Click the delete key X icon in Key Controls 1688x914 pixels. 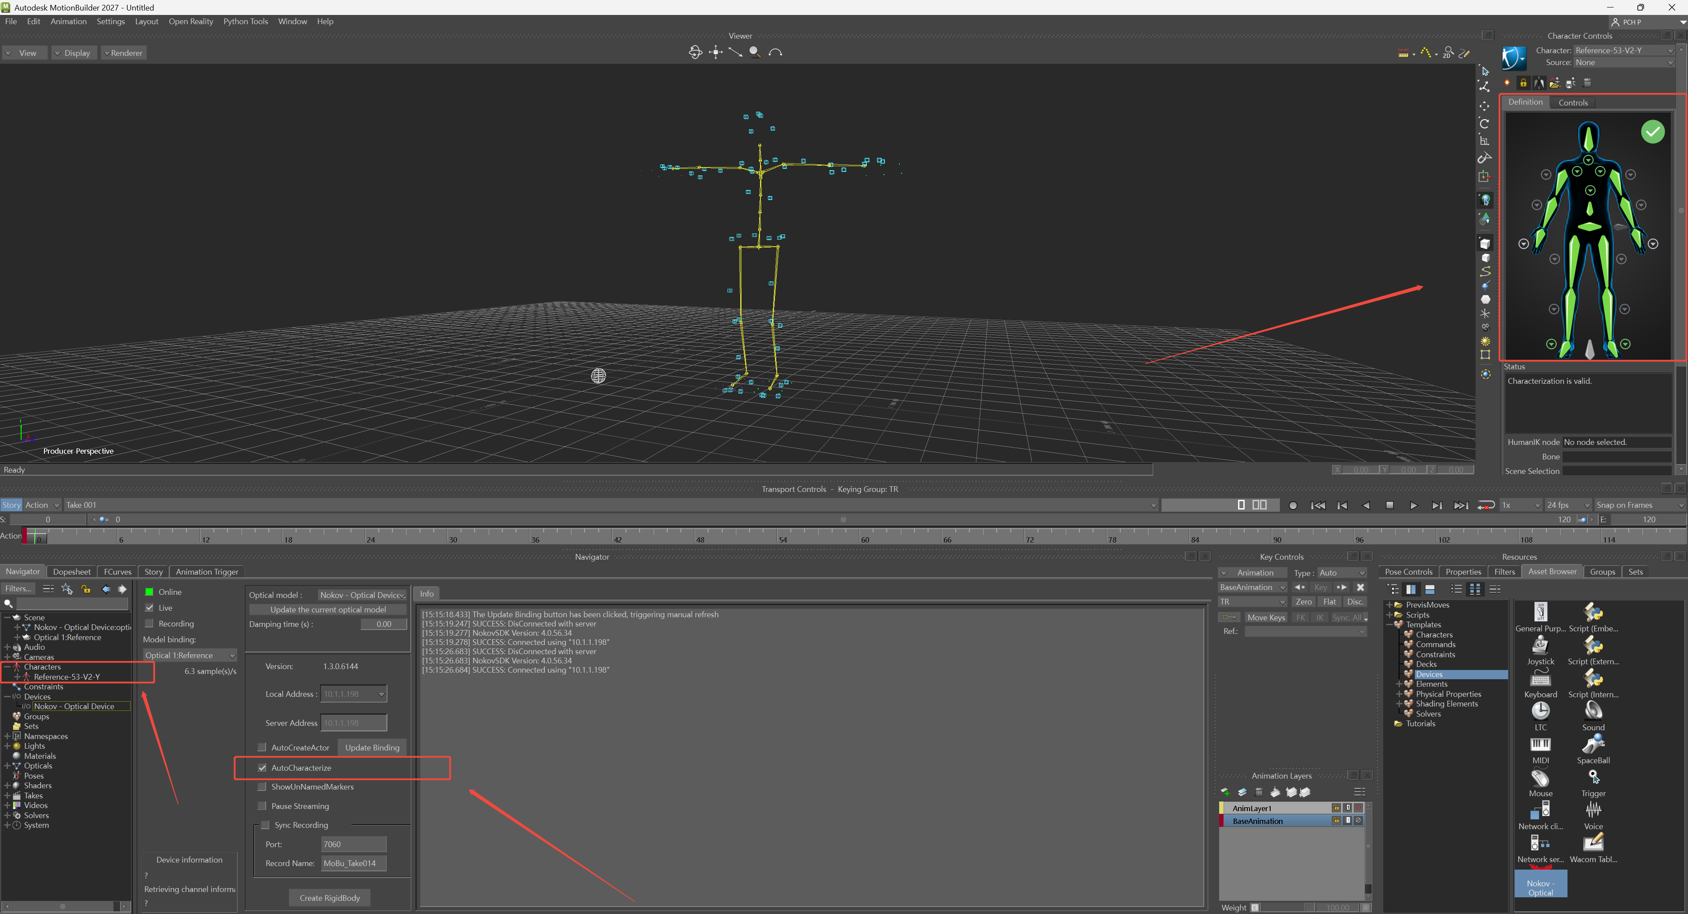point(1360,587)
